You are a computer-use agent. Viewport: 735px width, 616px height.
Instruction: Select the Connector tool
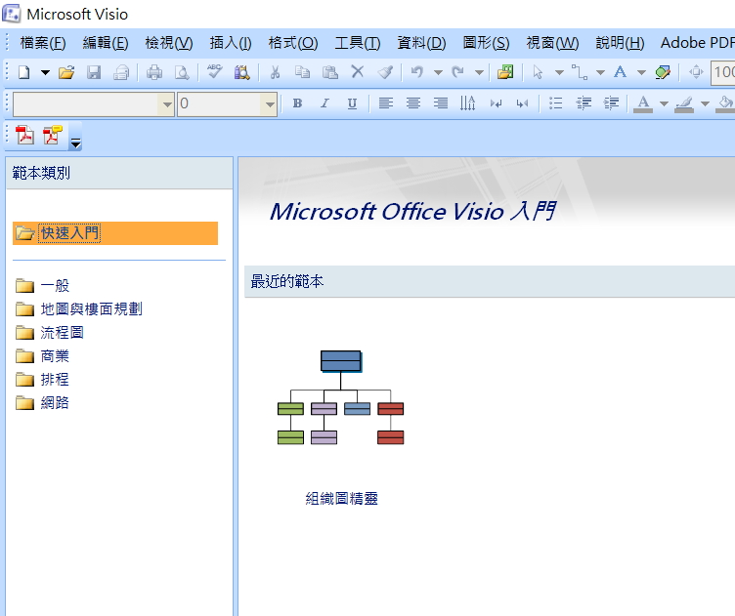coord(580,72)
